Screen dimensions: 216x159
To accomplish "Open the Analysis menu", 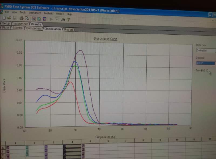I will [x=48, y=13].
